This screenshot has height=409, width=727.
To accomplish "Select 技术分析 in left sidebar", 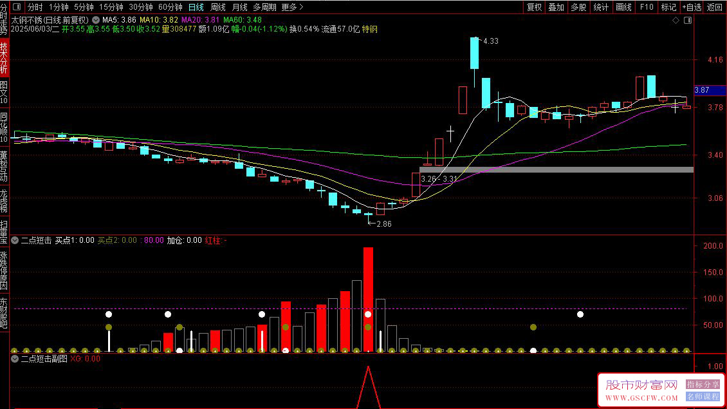I will click(x=4, y=57).
